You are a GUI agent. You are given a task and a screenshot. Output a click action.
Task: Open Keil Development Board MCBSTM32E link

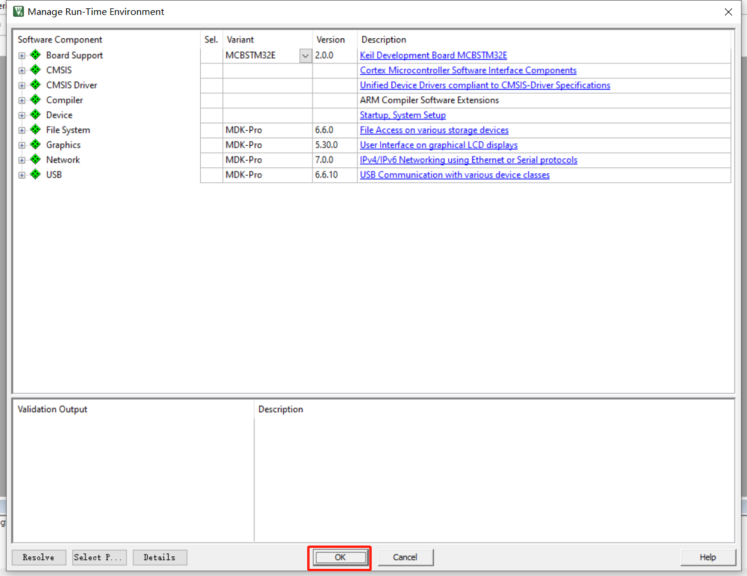[433, 55]
